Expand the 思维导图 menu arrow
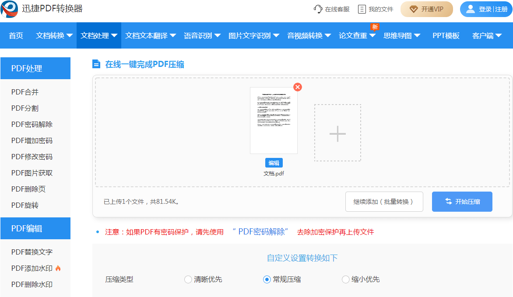The width and height of the screenshot is (513, 297). click(x=417, y=35)
